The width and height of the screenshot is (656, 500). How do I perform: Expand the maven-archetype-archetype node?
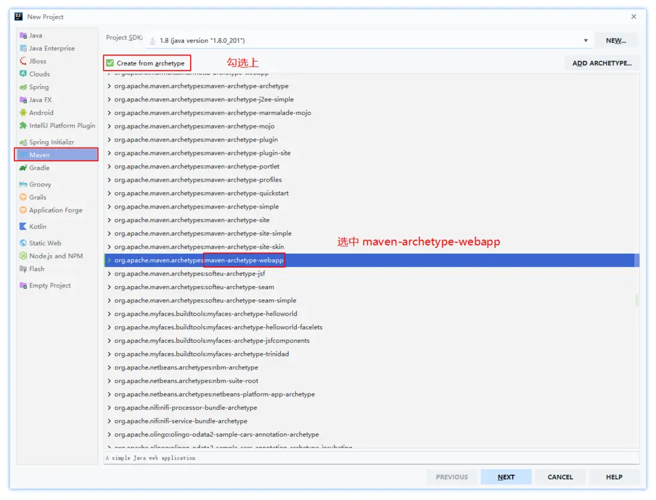[x=109, y=86]
